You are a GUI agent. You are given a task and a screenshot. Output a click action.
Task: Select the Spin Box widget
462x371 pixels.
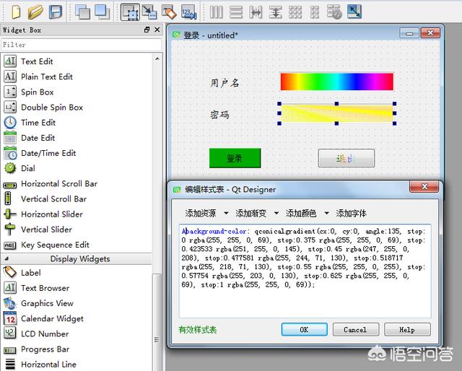point(37,92)
